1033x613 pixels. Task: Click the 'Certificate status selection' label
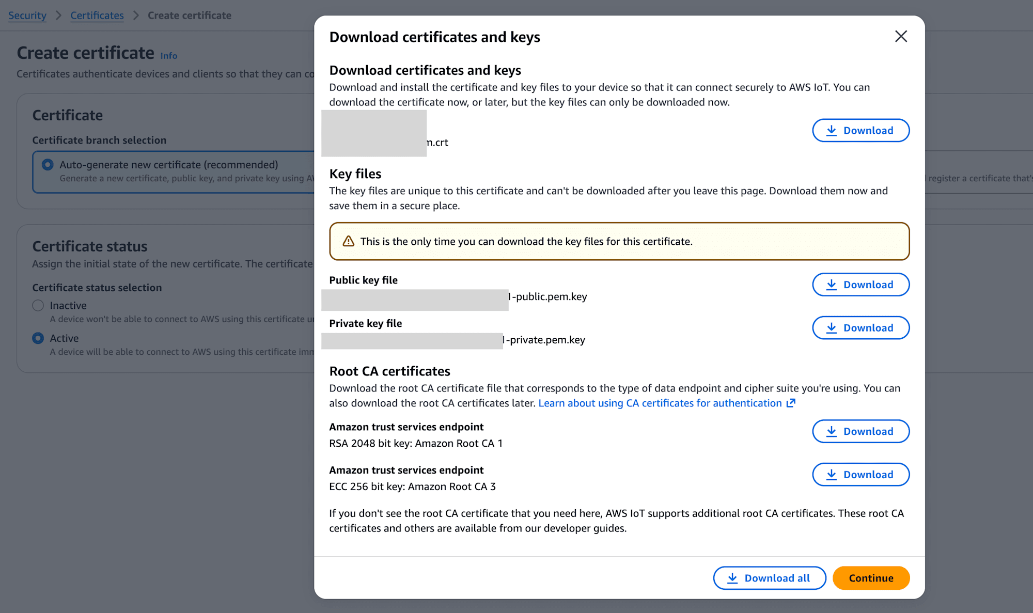pos(97,288)
